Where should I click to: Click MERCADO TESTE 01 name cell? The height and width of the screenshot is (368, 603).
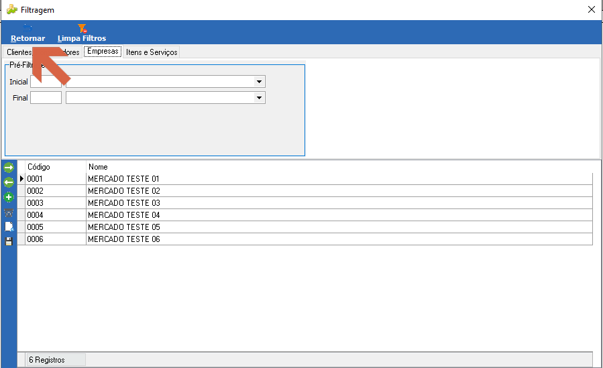(339, 178)
